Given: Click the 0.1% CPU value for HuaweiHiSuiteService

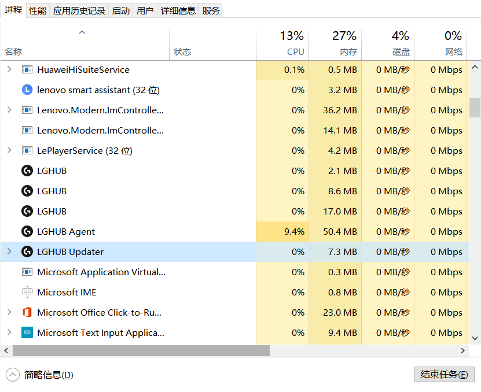Looking at the screenshot, I should pyautogui.click(x=294, y=70).
